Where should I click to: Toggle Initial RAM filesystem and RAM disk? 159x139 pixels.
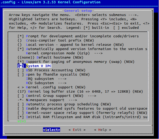click(21, 117)
